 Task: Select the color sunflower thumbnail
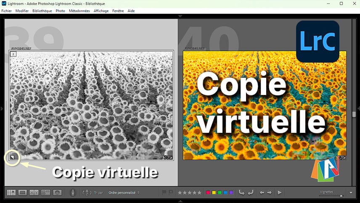(x=265, y=105)
